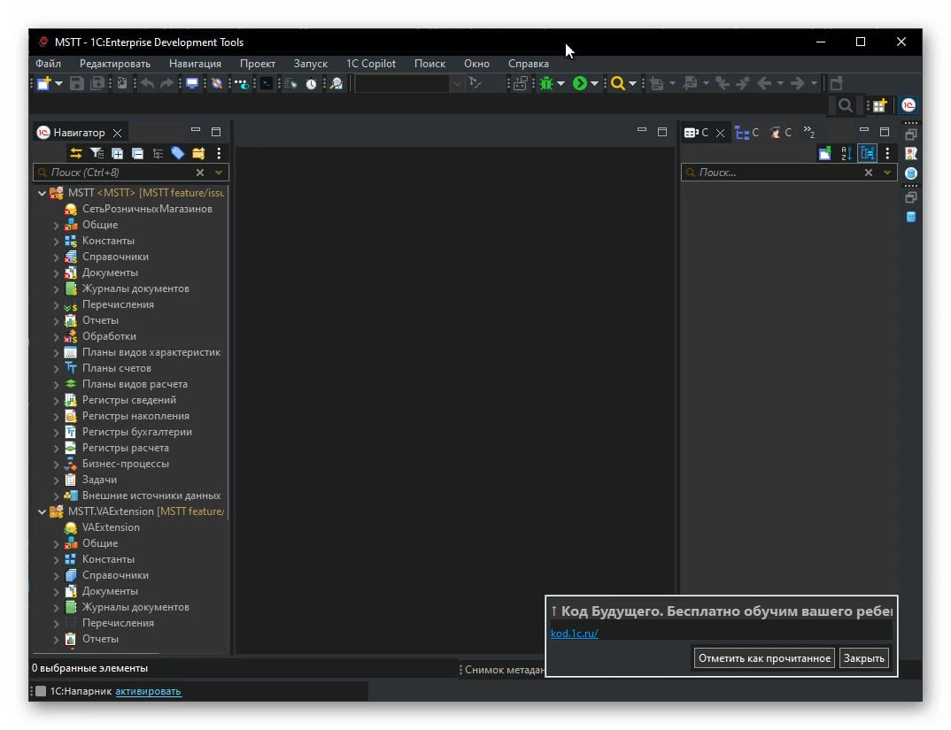The width and height of the screenshot is (951, 730).
Task: Select СетьРозничныхМагазинов tree item
Action: coord(147,209)
